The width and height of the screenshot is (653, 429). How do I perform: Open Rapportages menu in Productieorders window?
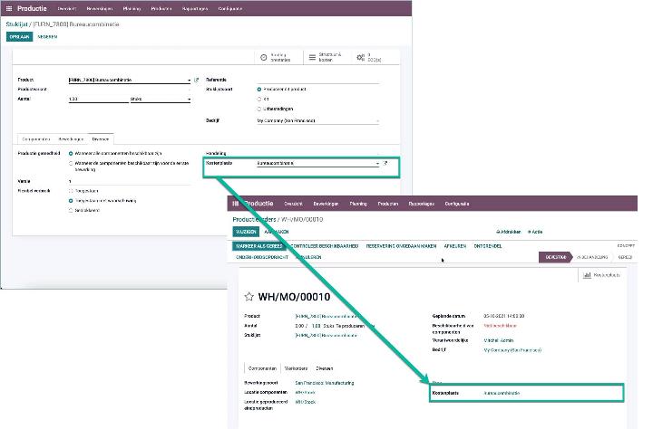tap(421, 204)
